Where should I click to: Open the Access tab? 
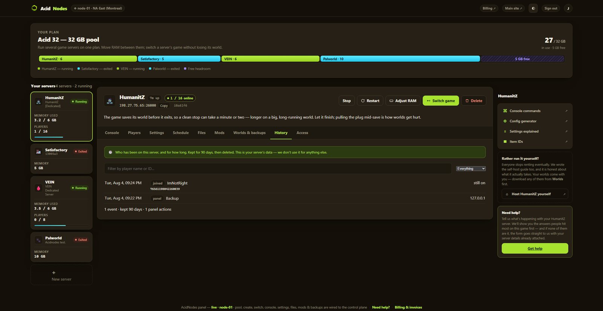coord(302,133)
